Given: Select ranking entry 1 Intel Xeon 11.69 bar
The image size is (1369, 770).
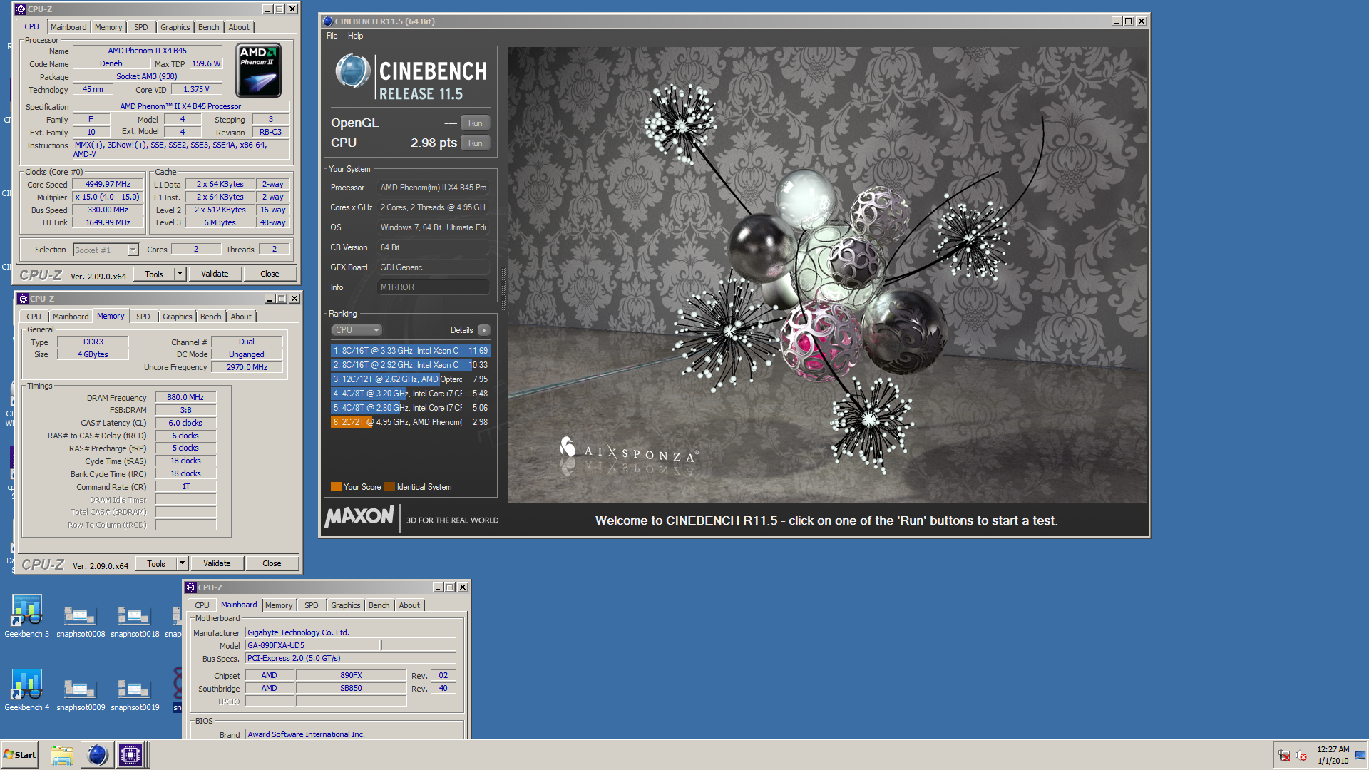Looking at the screenshot, I should point(411,351).
